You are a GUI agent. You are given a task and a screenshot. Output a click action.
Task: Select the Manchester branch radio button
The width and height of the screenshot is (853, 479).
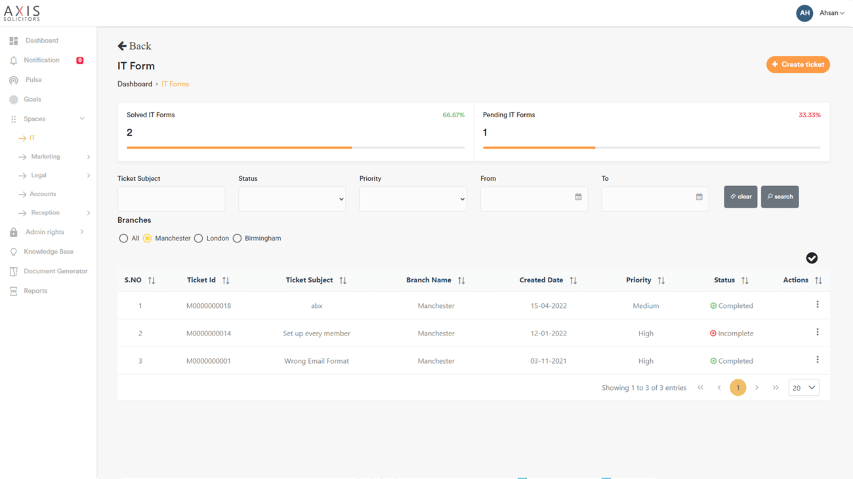pos(147,239)
